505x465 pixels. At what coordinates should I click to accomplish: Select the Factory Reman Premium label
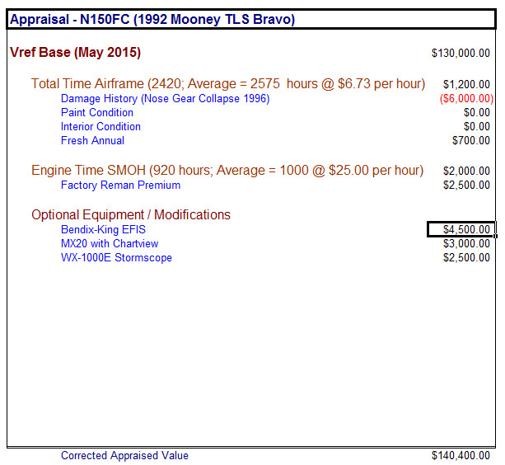click(x=120, y=186)
